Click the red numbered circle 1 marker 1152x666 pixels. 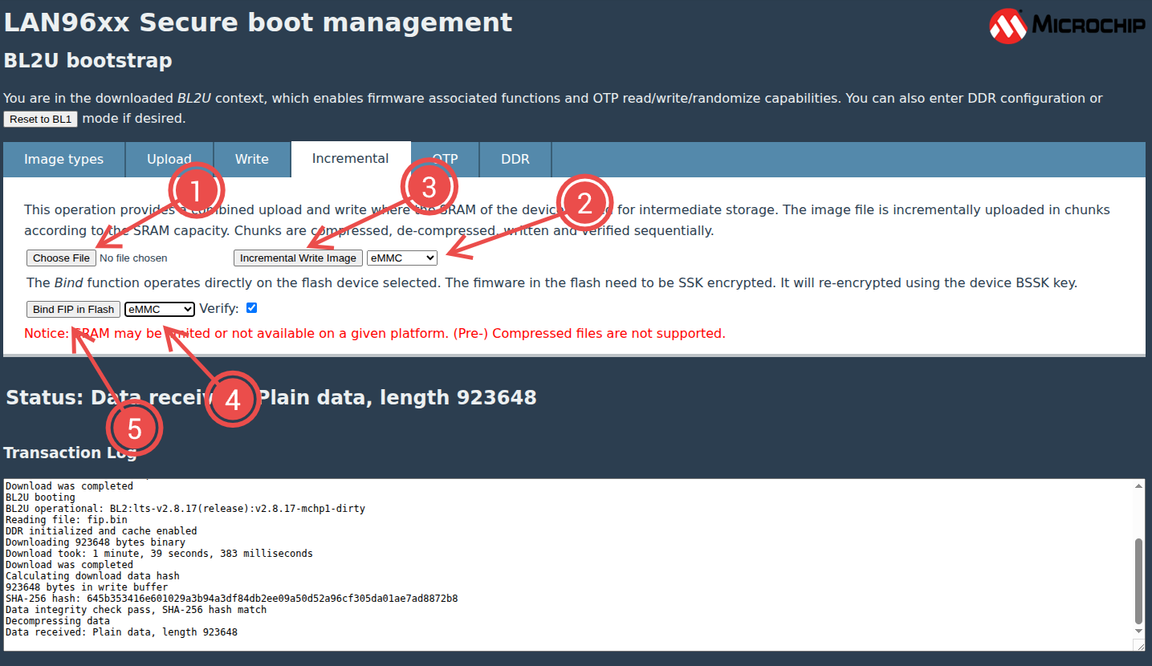pyautogui.click(x=195, y=190)
